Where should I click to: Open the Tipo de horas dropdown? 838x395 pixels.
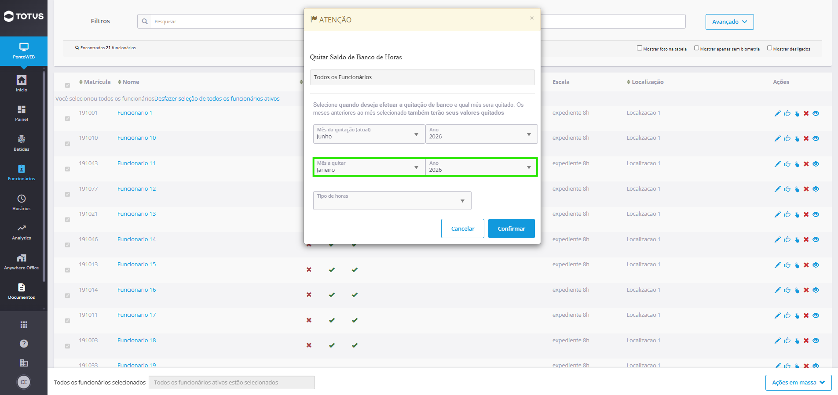[392, 200]
